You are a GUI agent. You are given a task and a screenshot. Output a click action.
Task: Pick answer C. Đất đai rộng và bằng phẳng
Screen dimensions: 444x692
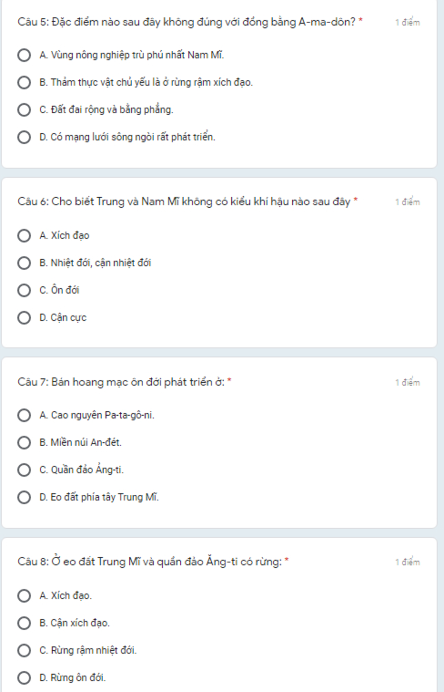click(24, 110)
